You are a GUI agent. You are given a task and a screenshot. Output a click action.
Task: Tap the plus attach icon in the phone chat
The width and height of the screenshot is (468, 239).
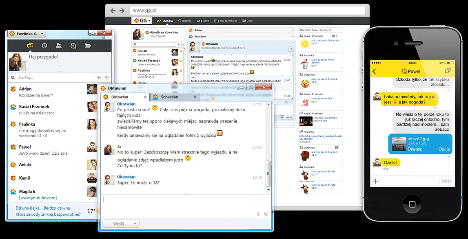[375, 181]
